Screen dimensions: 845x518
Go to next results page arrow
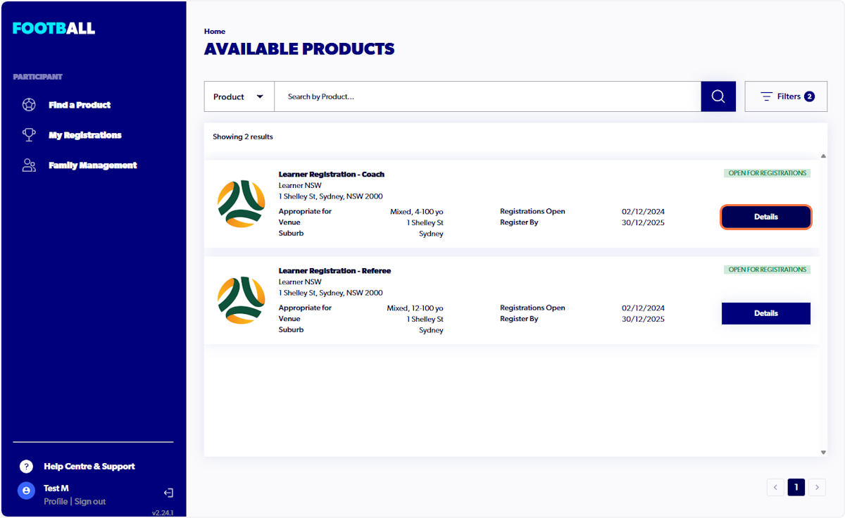(817, 487)
